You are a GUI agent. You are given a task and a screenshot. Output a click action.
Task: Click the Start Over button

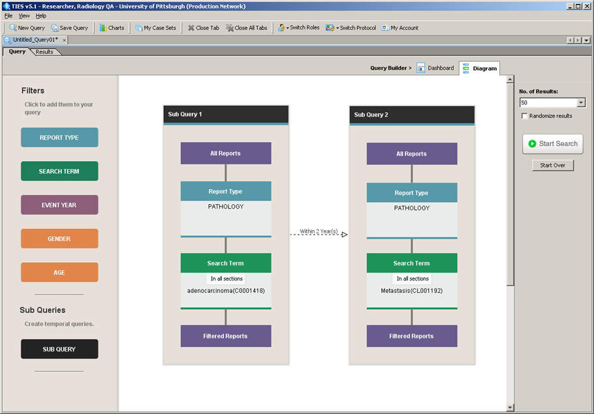[x=553, y=166]
